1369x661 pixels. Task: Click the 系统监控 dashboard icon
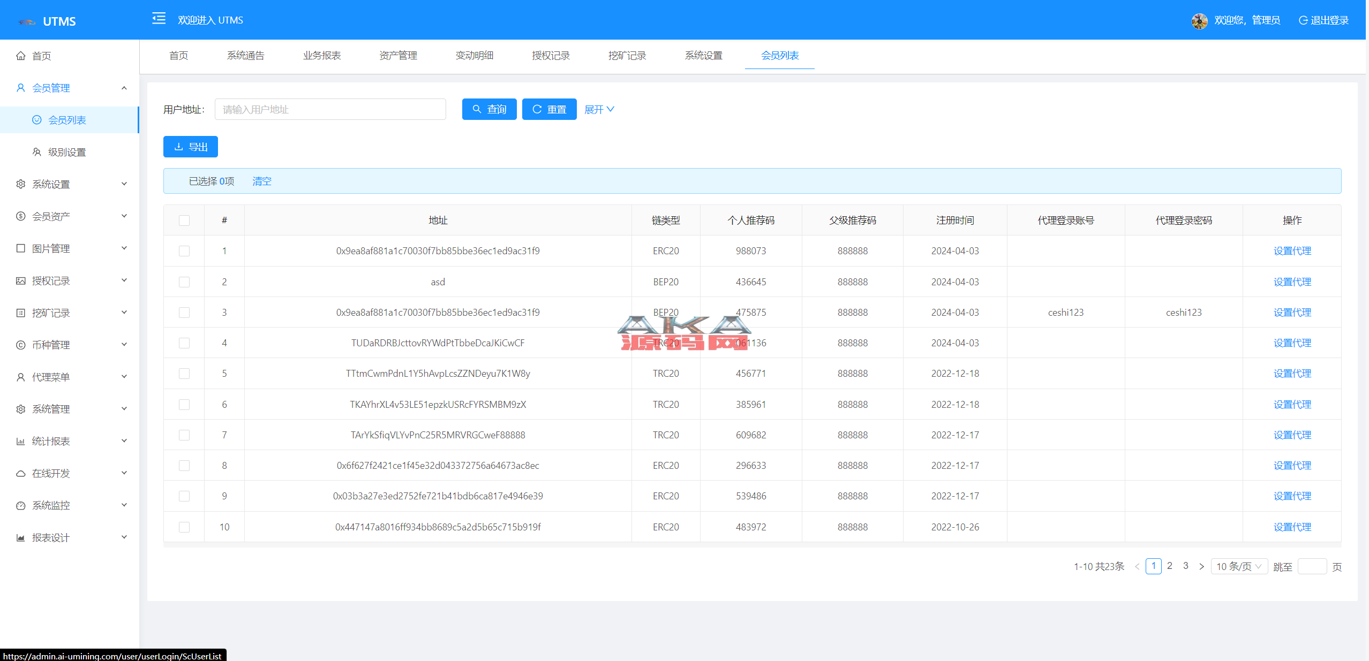tap(21, 505)
